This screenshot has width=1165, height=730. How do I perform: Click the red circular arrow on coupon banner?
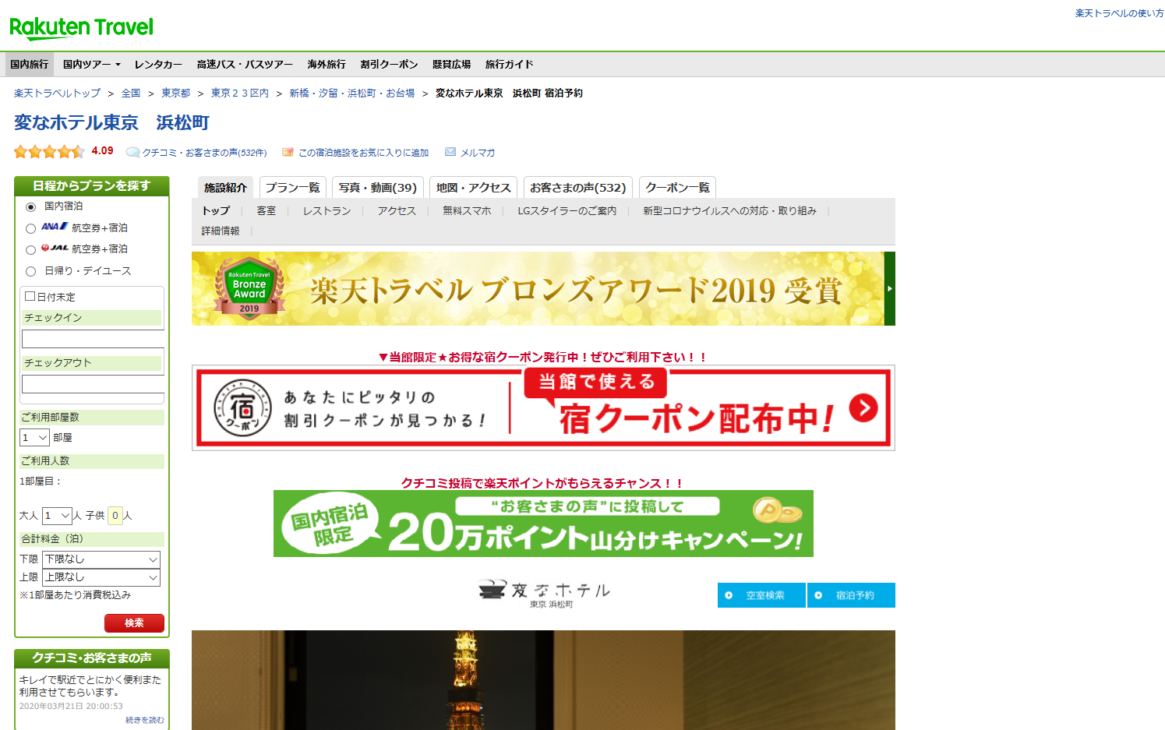click(863, 407)
